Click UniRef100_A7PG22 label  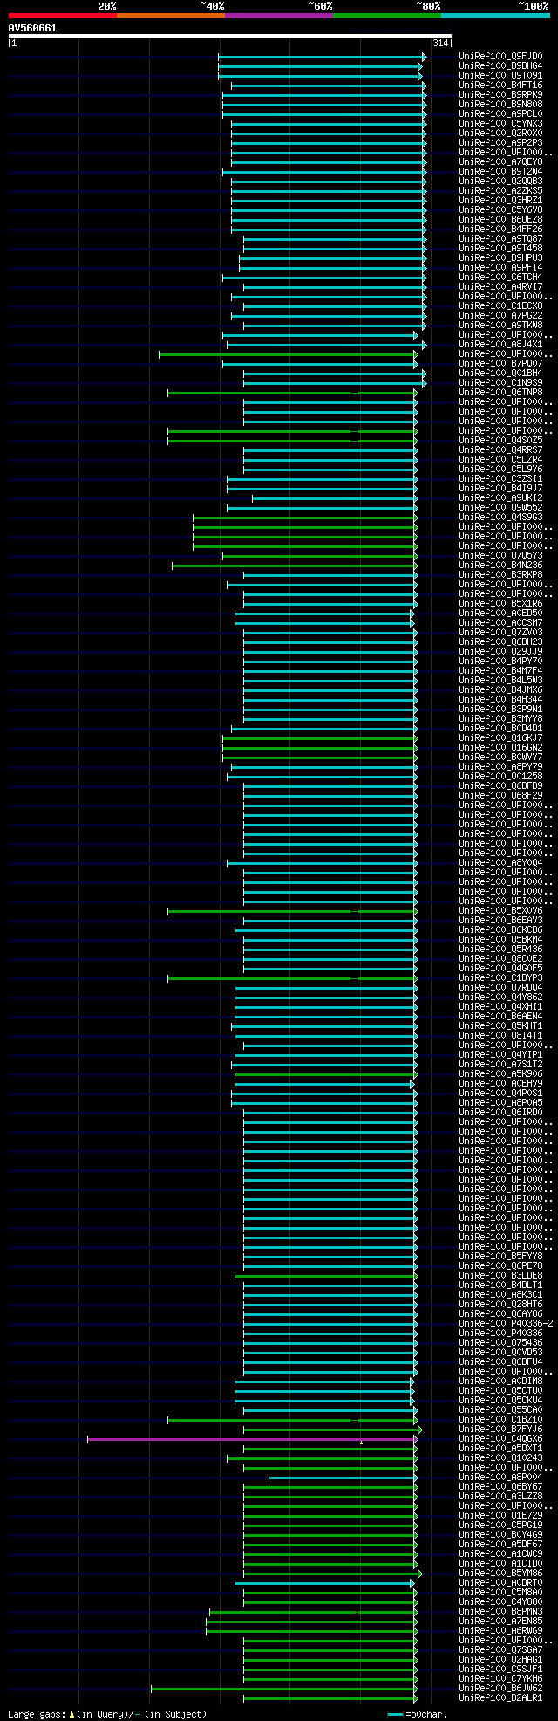[500, 315]
